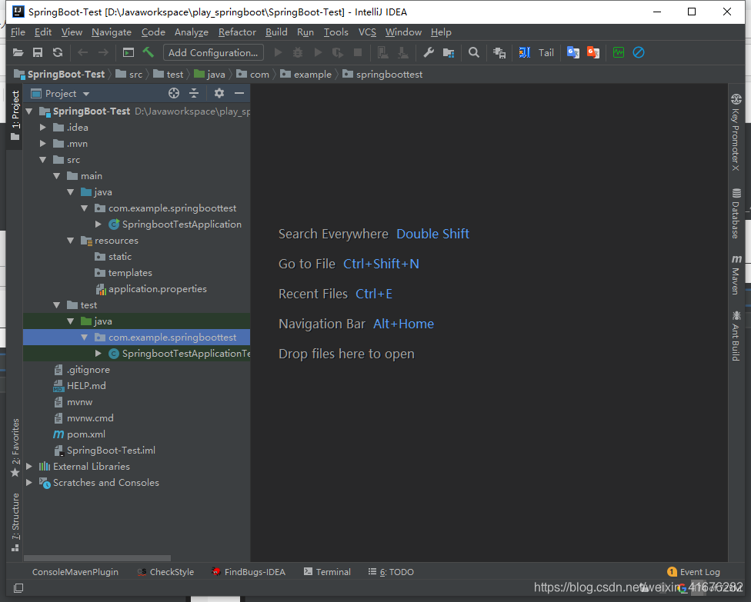The image size is (751, 602).
Task: Open the Terminal tool window
Action: (x=327, y=572)
